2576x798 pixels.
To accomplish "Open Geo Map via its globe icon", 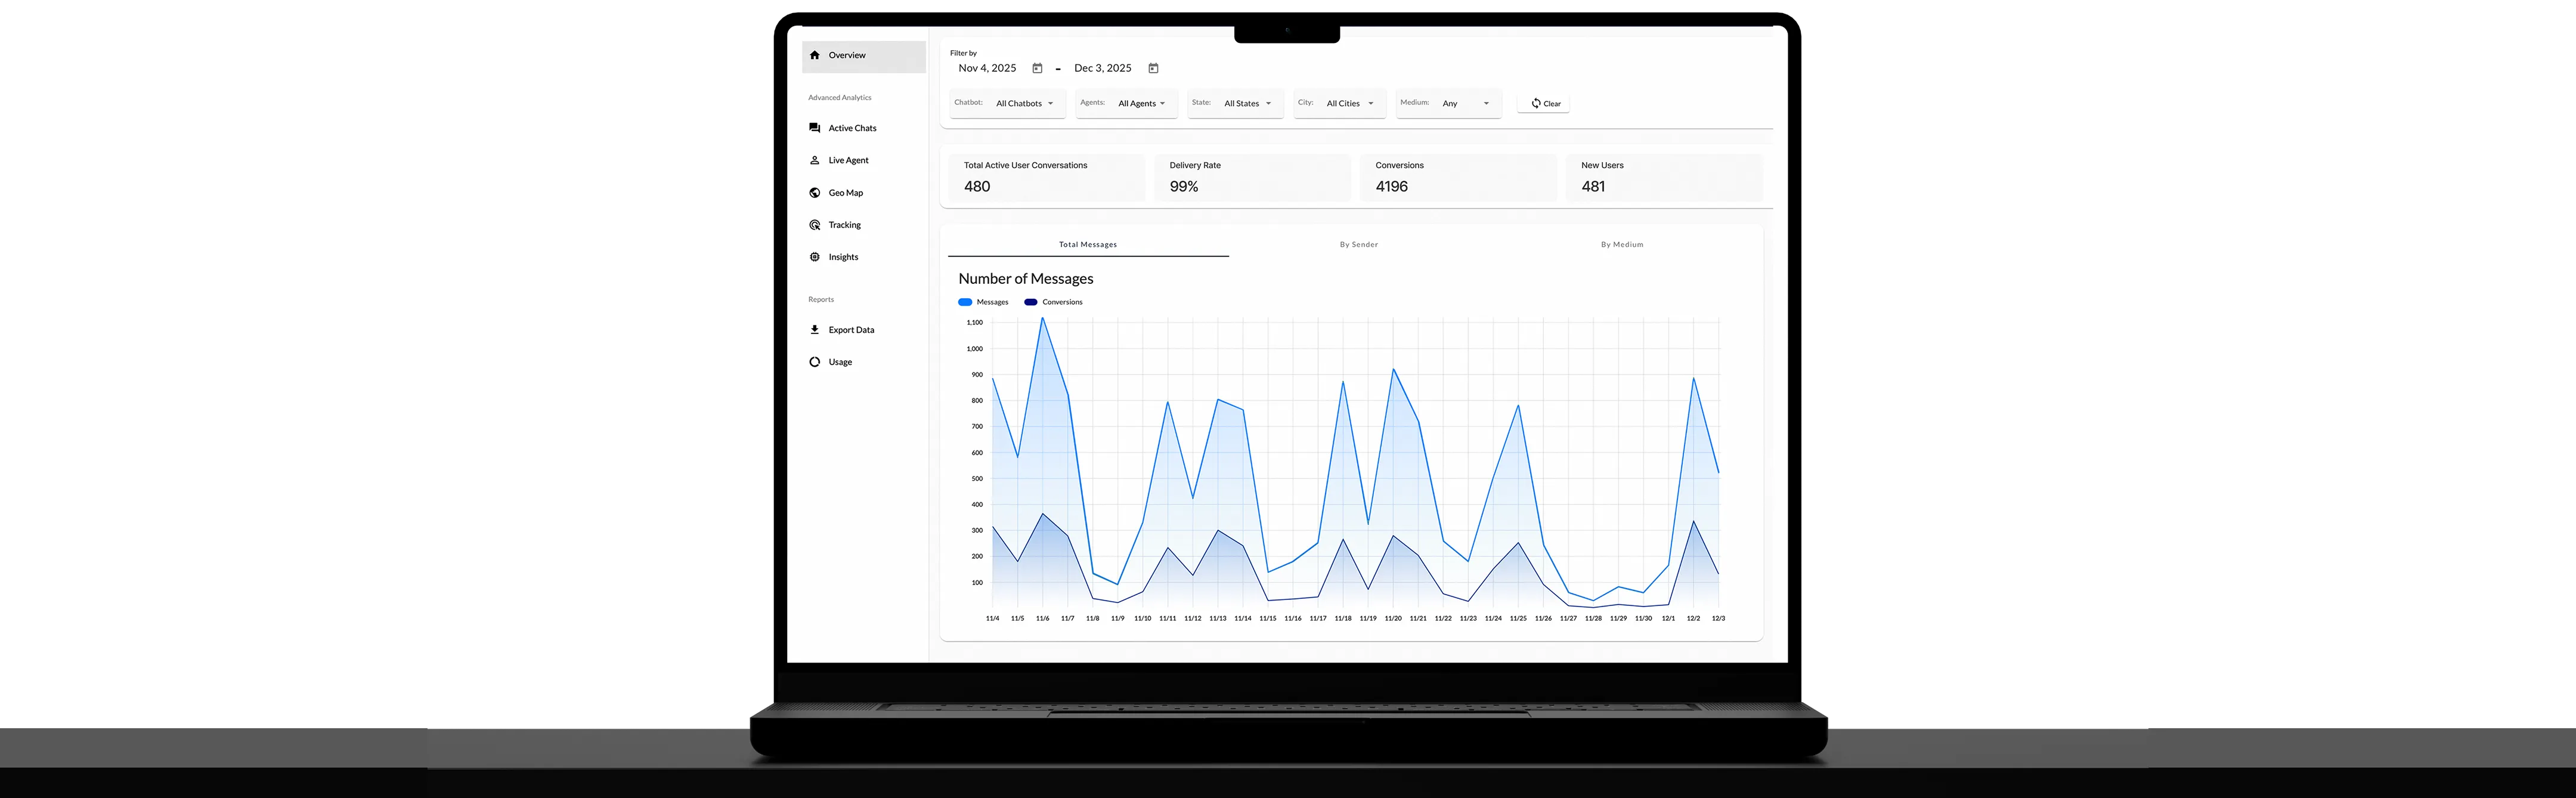I will click(814, 193).
